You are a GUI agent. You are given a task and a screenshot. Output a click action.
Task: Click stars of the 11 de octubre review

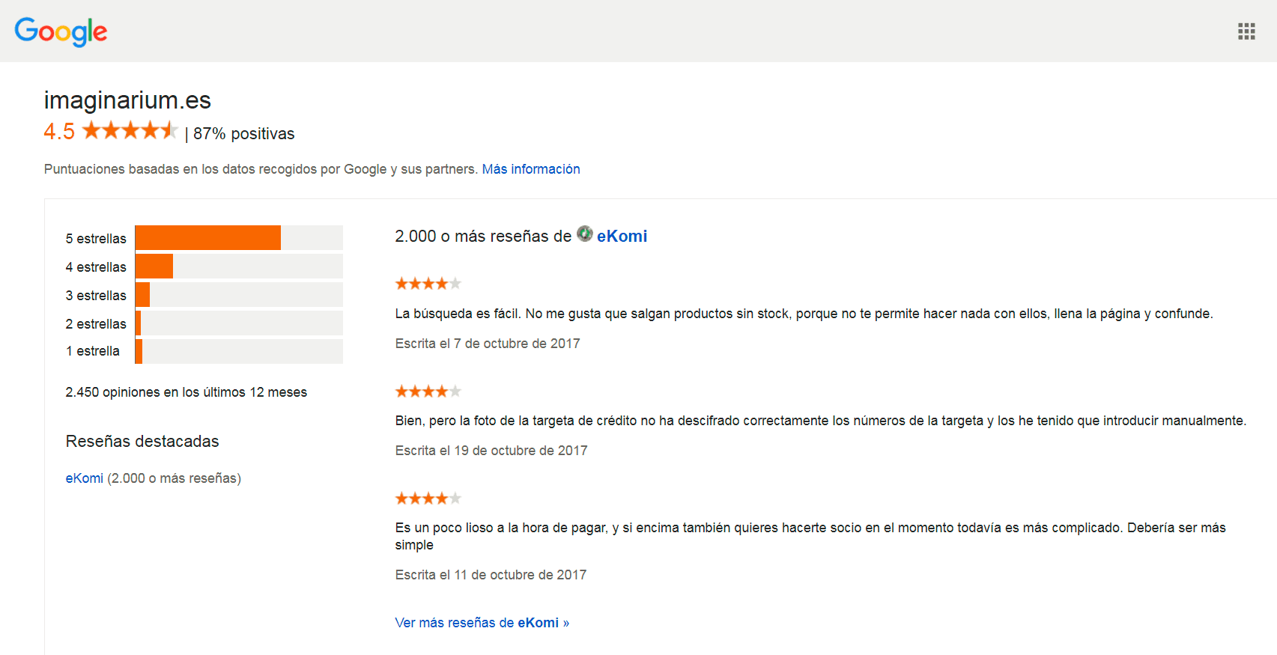pos(428,499)
